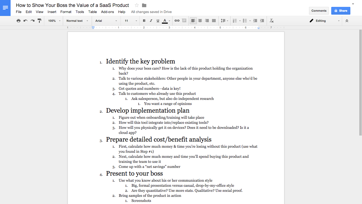This screenshot has width=362, height=204.
Task: Click 'All changes saved in Drive' status
Action: pos(151,12)
